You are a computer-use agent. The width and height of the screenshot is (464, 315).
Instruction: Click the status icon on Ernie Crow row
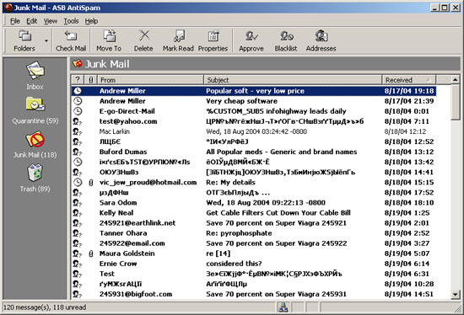[x=78, y=264]
